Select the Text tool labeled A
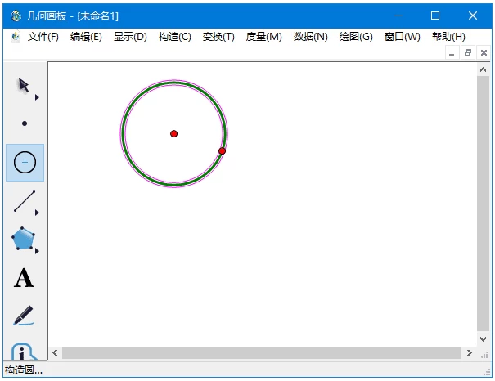495x381 pixels. click(x=24, y=278)
